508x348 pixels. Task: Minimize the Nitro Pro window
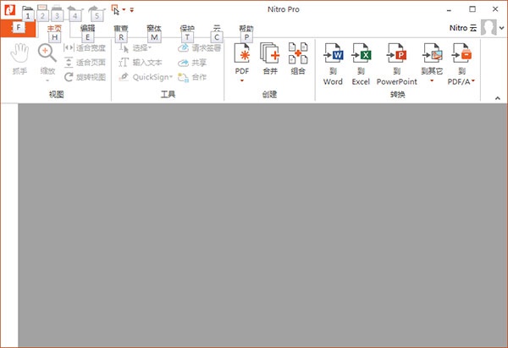point(449,9)
